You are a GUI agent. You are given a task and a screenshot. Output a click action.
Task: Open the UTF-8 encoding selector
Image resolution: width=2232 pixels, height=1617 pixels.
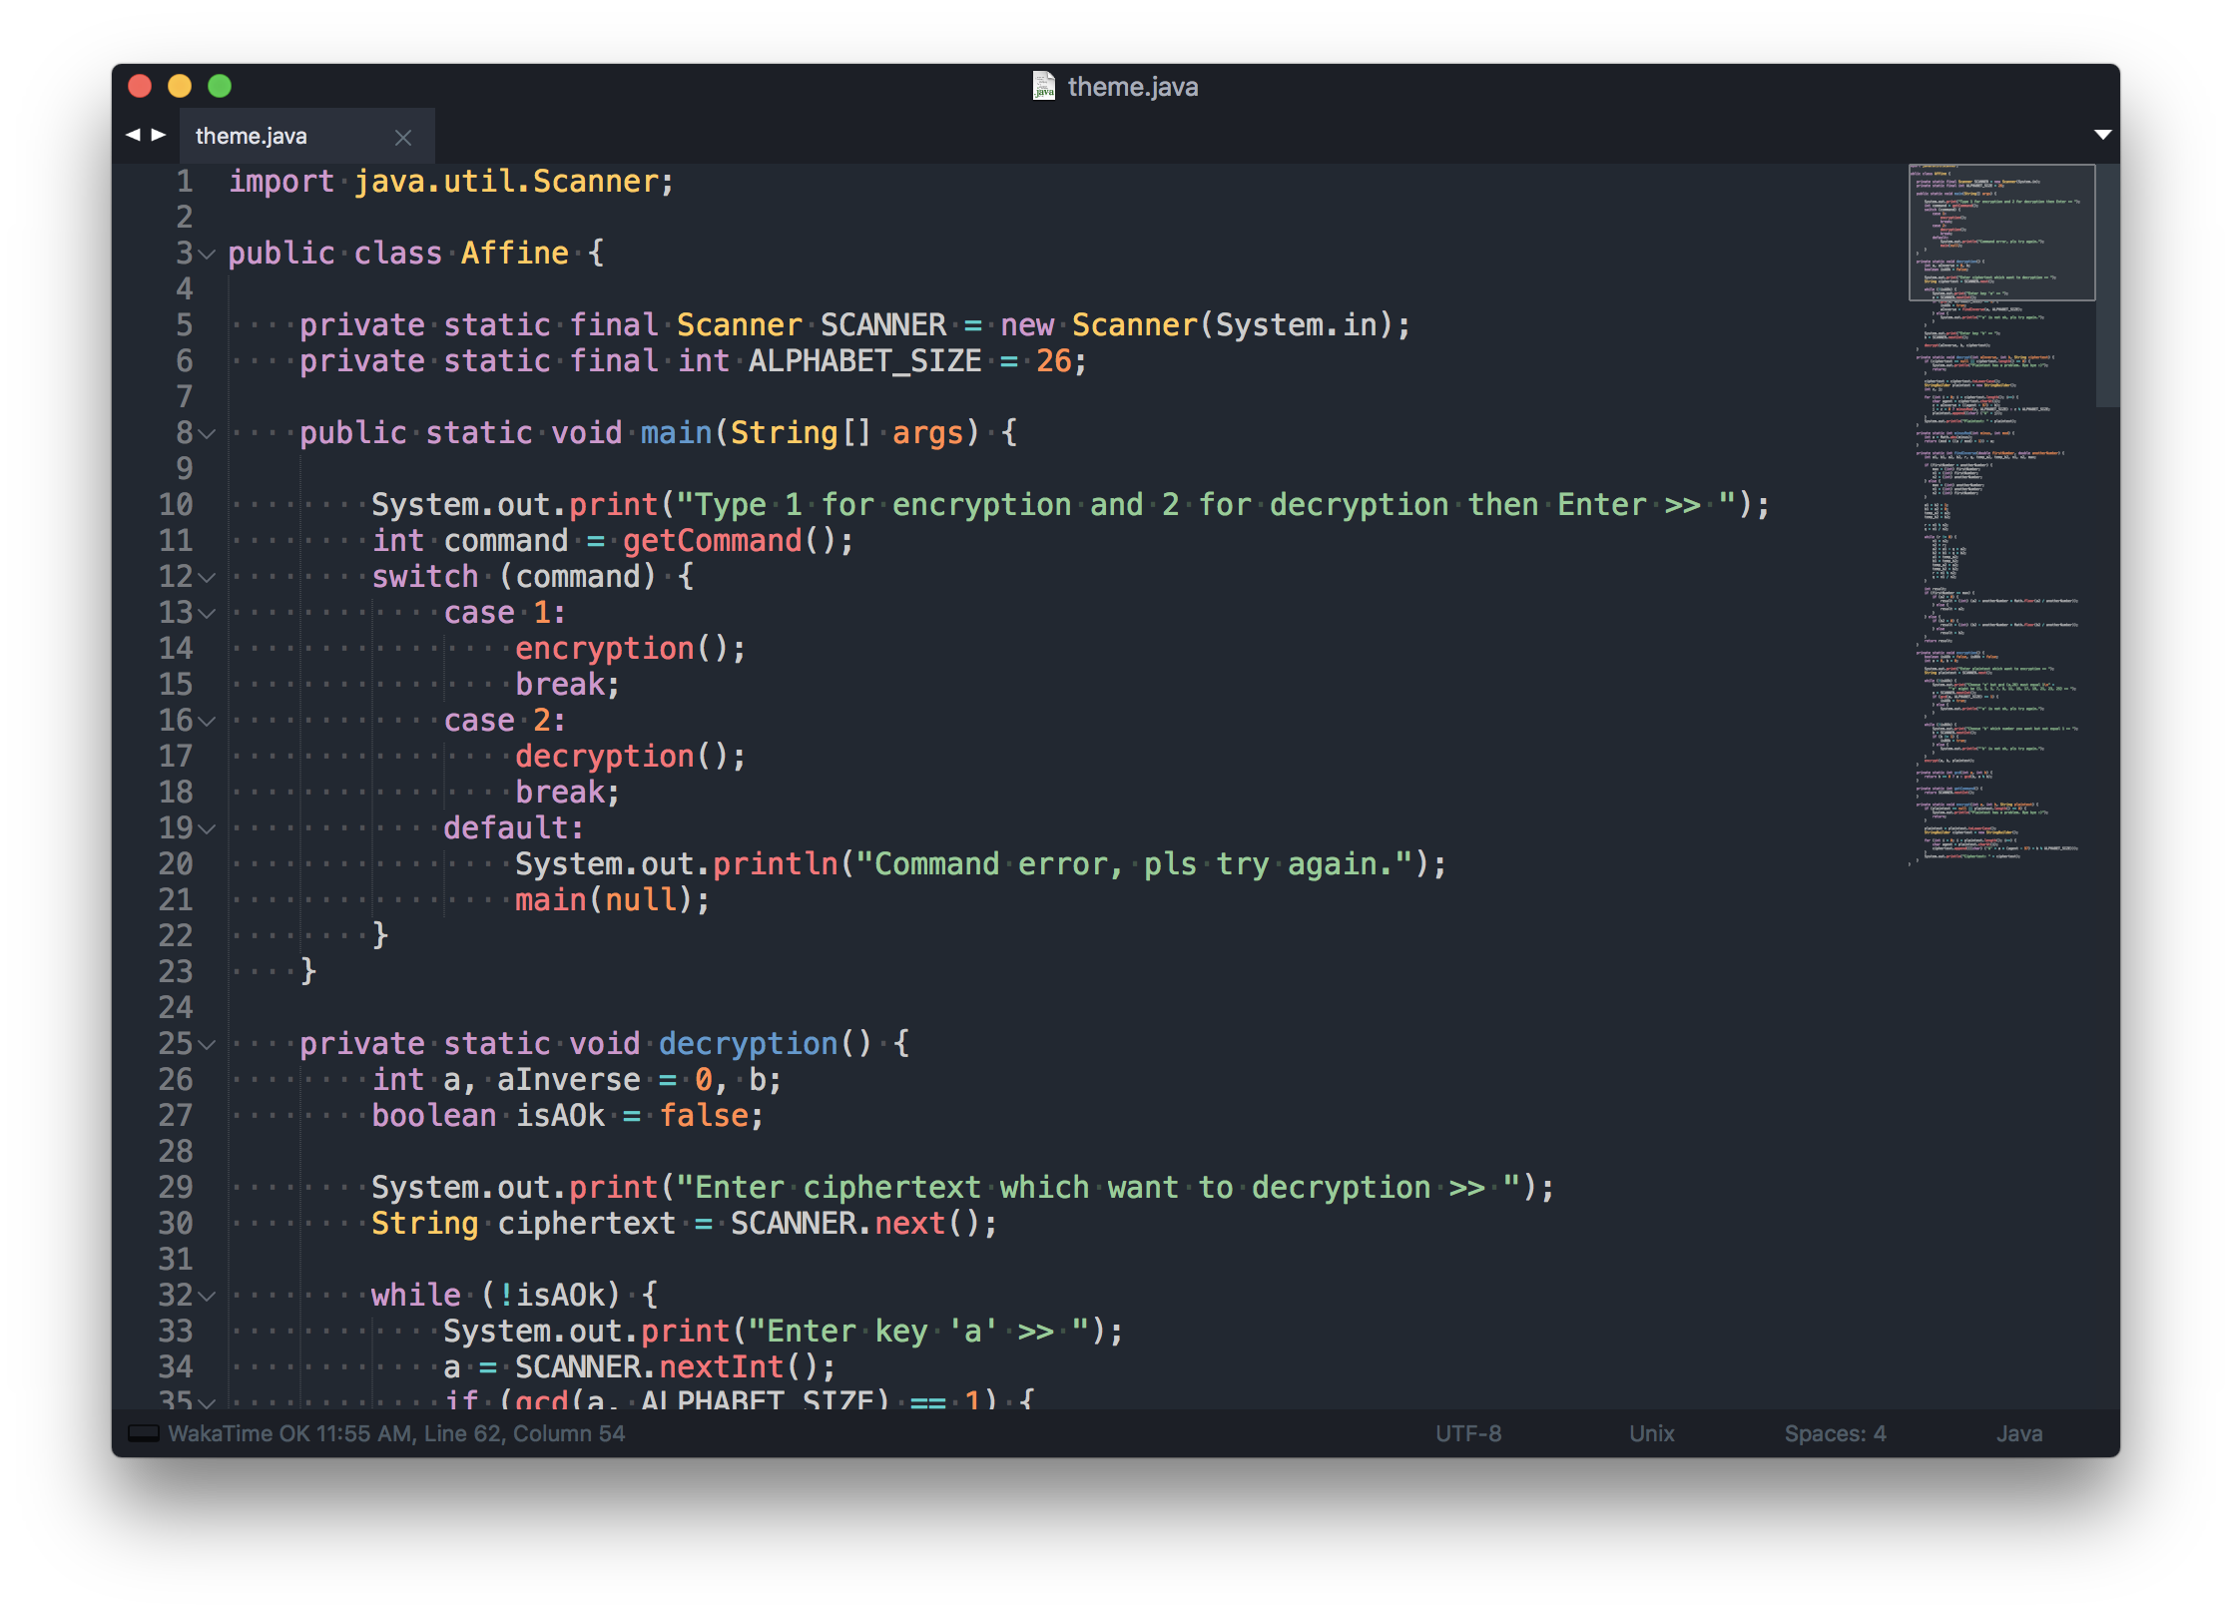click(x=1467, y=1433)
